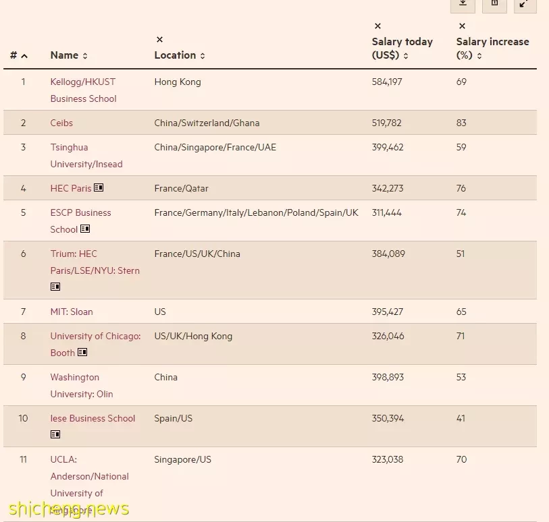Select France/Germany/Italy/Lebanon location cell
Image resolution: width=549 pixels, height=522 pixels.
coord(257,212)
